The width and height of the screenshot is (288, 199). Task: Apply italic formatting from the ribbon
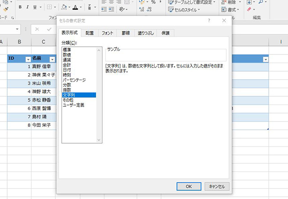click(27, 7)
